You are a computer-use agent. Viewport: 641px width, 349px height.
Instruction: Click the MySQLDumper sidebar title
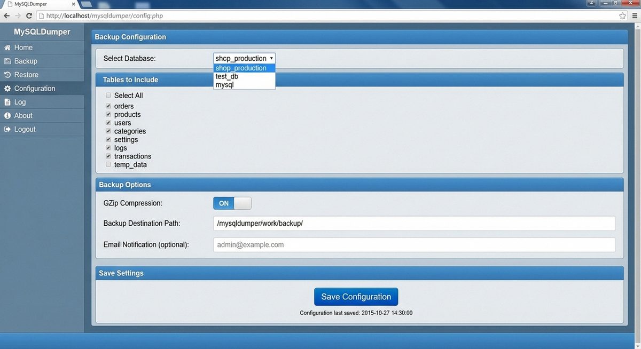[x=42, y=32]
